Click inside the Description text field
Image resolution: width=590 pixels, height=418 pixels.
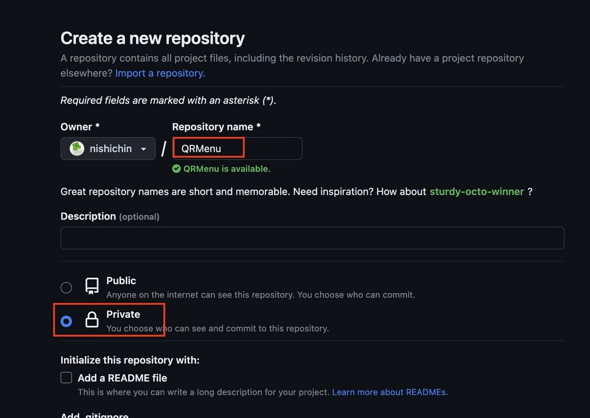pos(312,238)
